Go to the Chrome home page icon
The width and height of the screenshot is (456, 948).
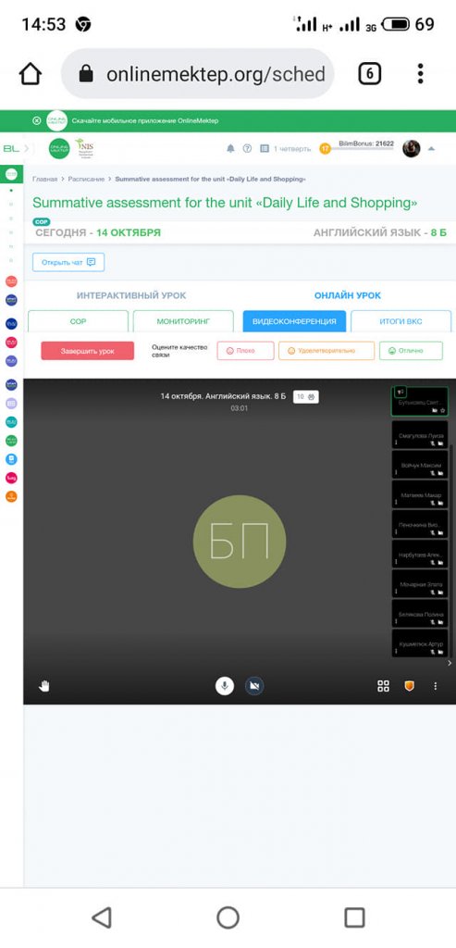pyautogui.click(x=31, y=74)
